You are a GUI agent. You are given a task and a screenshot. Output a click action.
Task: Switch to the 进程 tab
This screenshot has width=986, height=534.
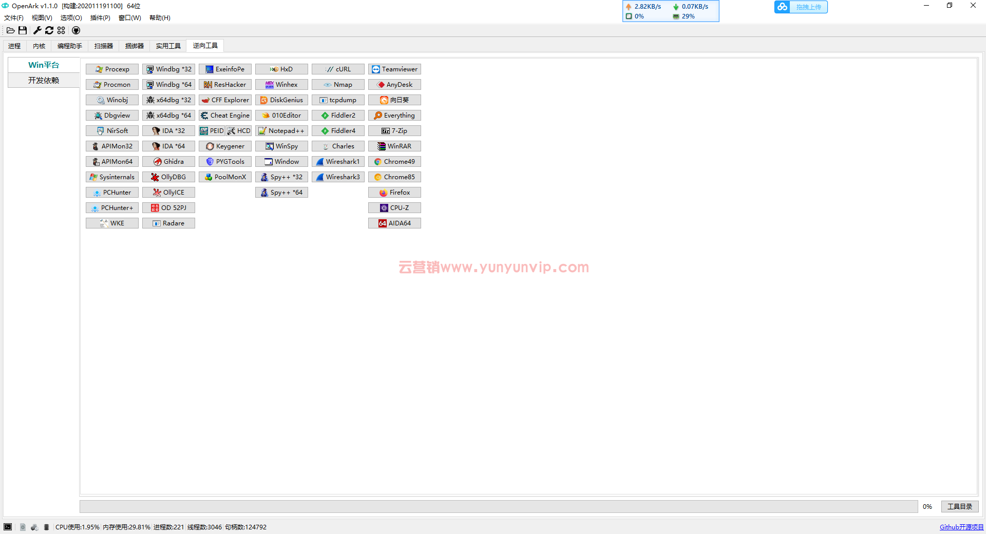coord(14,46)
